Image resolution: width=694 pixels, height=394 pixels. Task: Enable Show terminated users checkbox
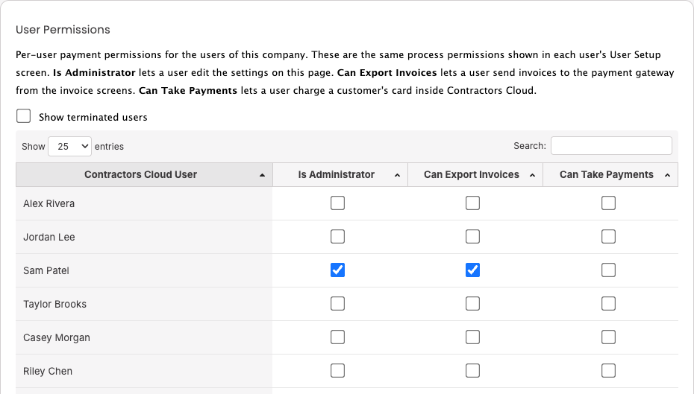[x=23, y=116]
